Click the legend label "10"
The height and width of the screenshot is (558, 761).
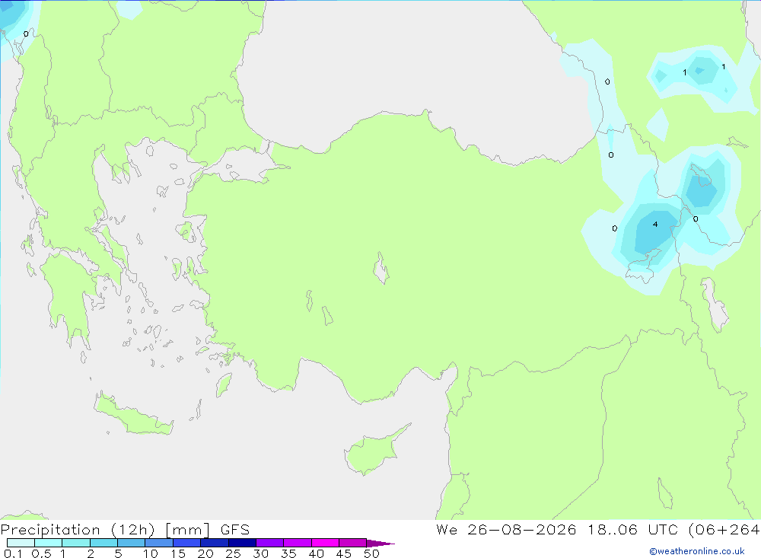151,553
